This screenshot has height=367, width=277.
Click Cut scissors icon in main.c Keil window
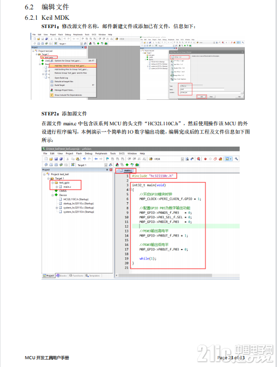(x=68, y=159)
